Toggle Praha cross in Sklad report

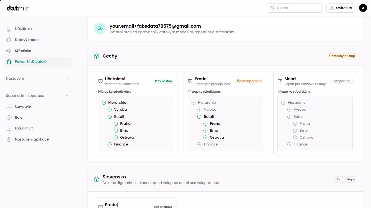click(x=295, y=124)
